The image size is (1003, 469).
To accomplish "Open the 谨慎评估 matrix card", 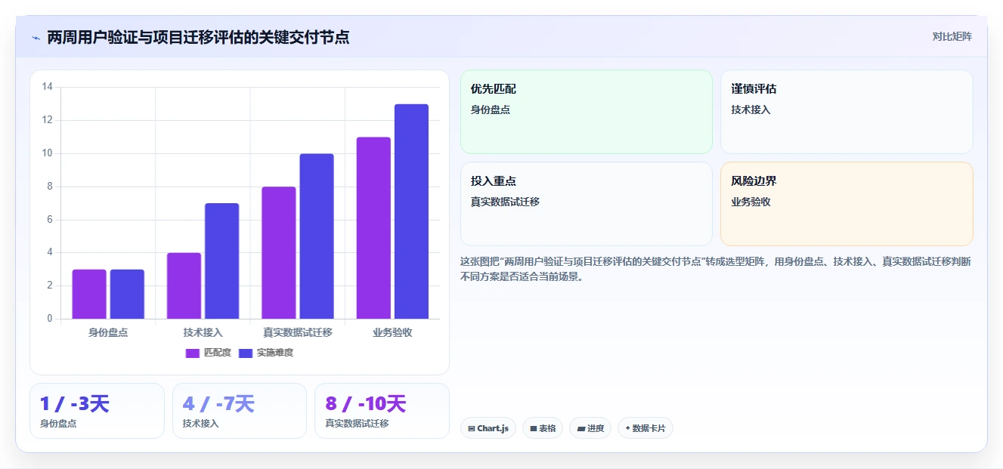I will [847, 112].
